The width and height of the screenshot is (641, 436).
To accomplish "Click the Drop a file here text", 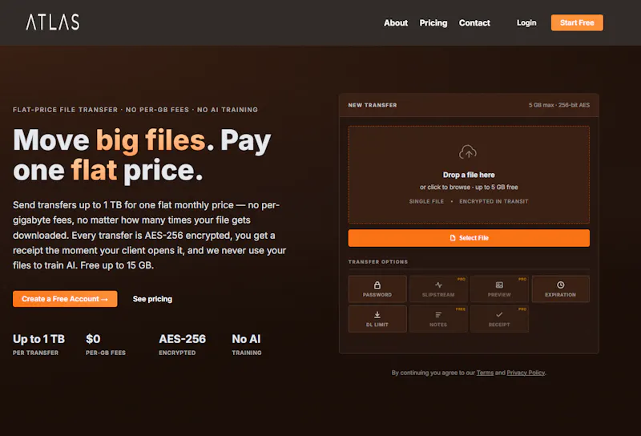I will (469, 175).
